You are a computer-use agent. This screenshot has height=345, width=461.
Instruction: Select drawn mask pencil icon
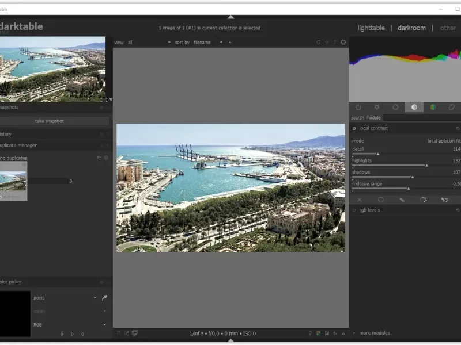click(x=402, y=200)
